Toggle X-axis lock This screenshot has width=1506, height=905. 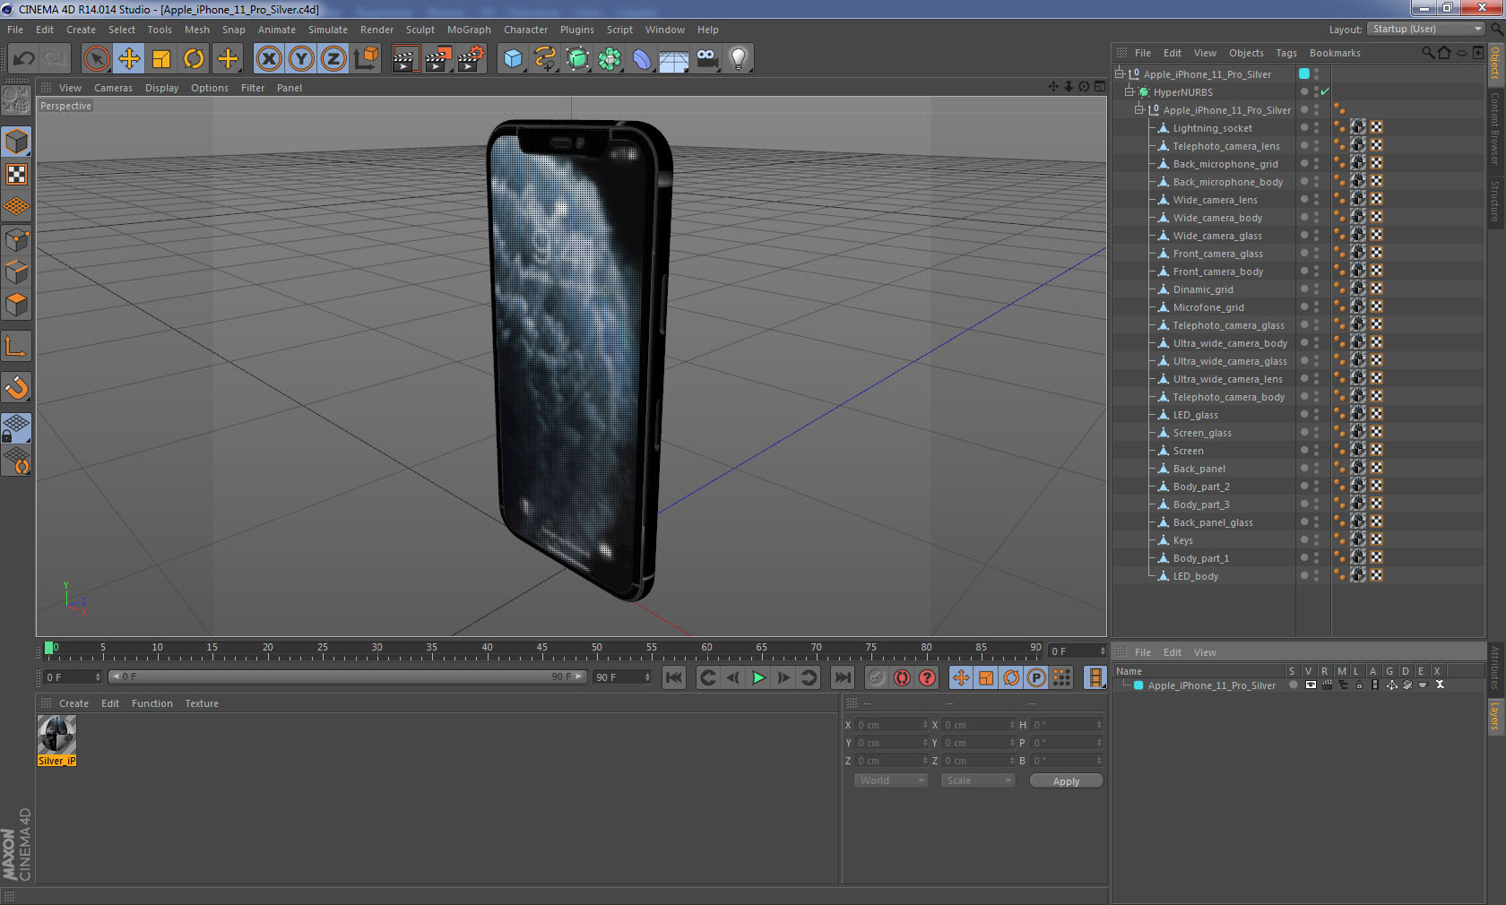pyautogui.click(x=268, y=59)
